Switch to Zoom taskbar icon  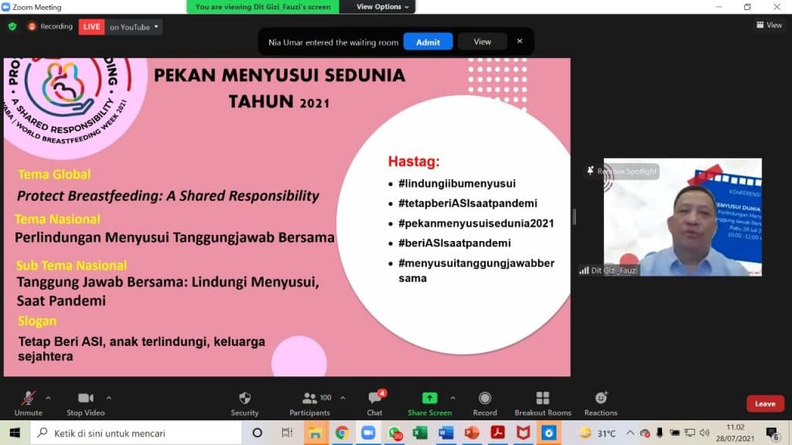pyautogui.click(x=368, y=433)
